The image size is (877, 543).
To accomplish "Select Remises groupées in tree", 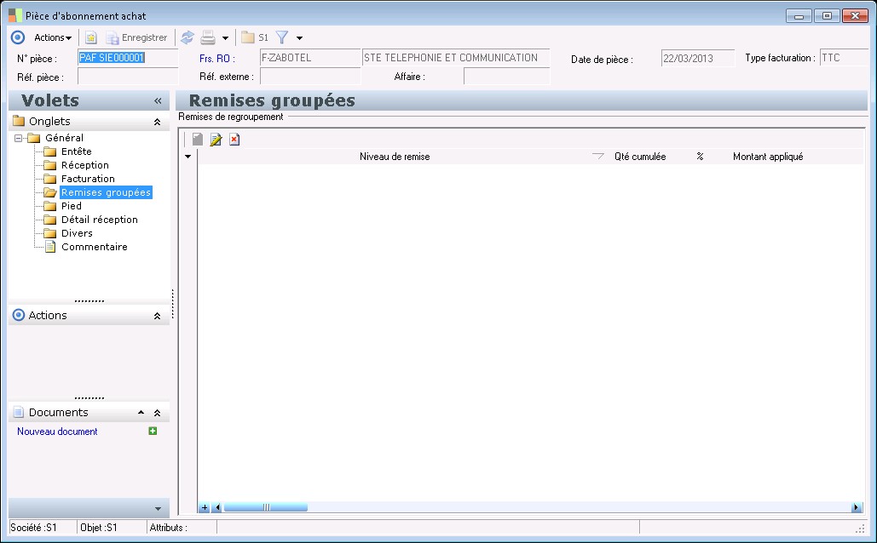I will [106, 192].
